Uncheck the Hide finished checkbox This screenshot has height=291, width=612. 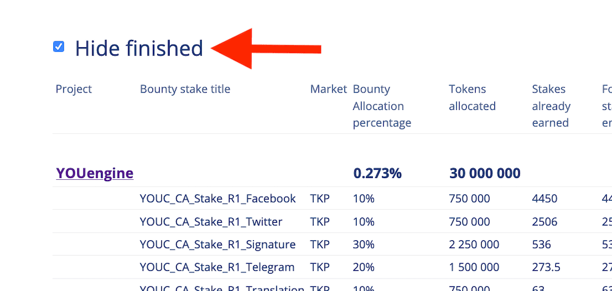click(x=59, y=47)
